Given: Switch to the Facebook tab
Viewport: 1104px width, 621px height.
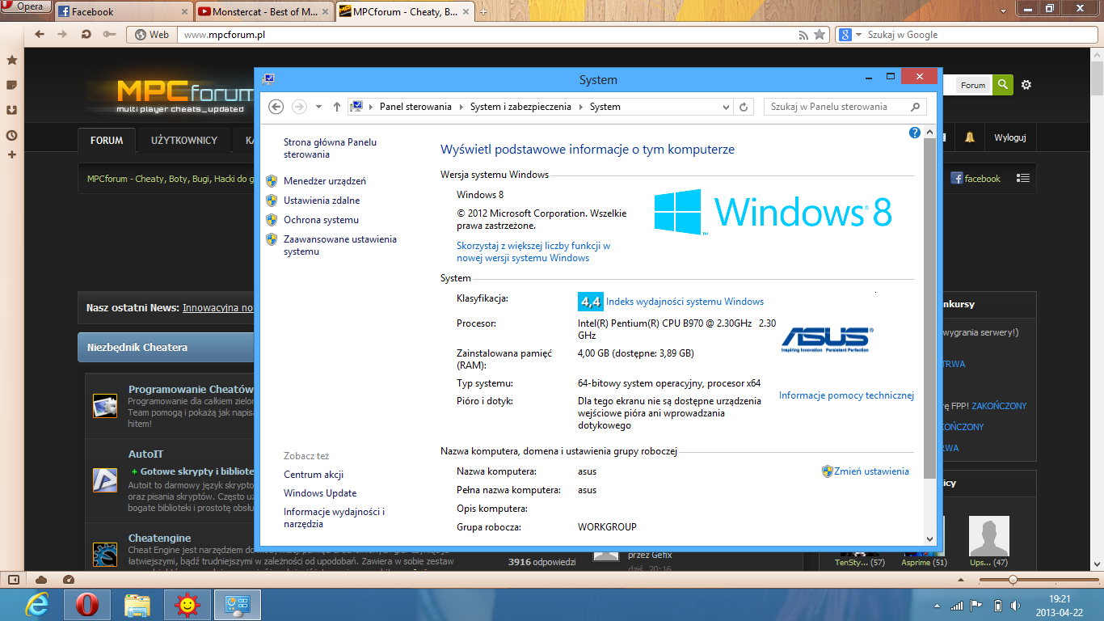Looking at the screenshot, I should [124, 11].
